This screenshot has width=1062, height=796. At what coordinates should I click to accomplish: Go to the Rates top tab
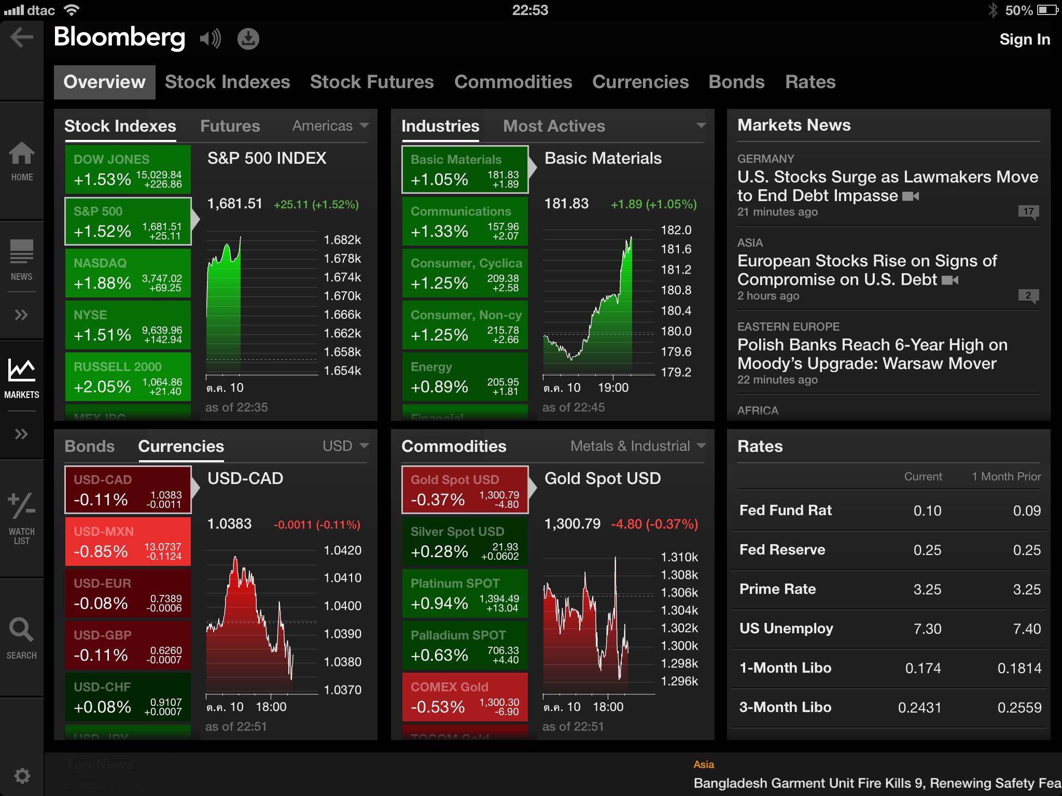tap(811, 82)
